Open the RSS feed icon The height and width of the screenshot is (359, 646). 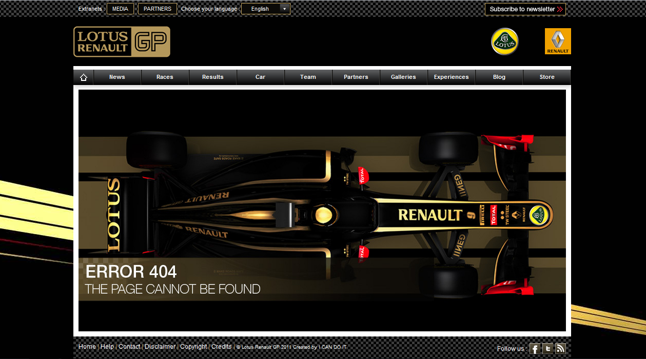click(x=560, y=349)
